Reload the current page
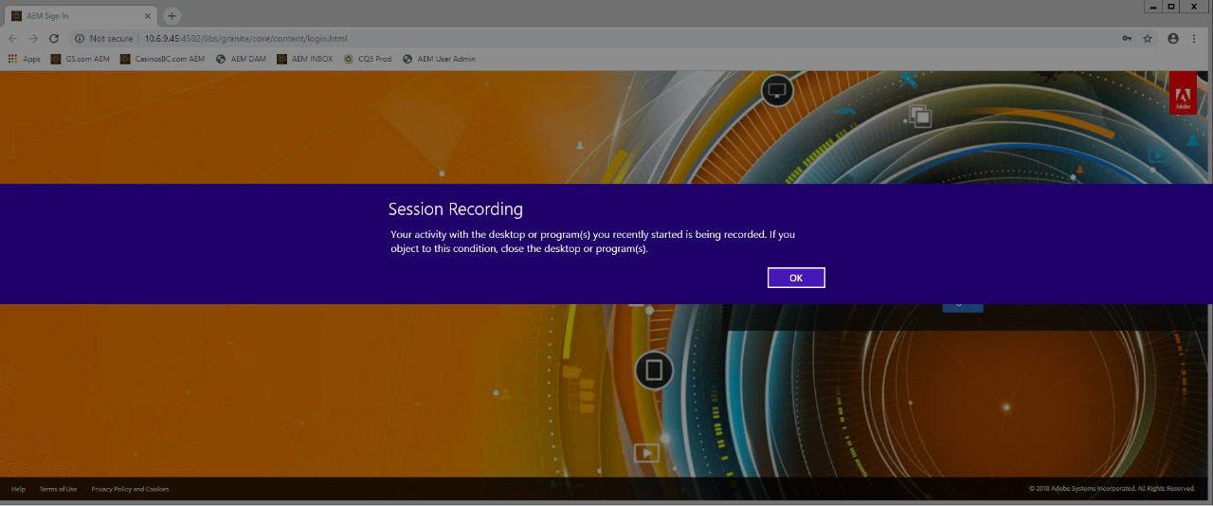This screenshot has width=1213, height=506. tap(54, 39)
